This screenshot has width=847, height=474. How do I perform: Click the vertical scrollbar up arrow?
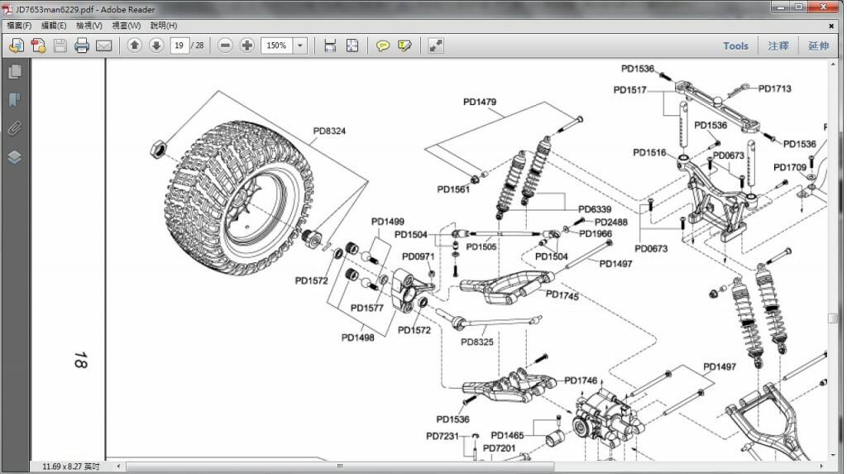click(832, 64)
